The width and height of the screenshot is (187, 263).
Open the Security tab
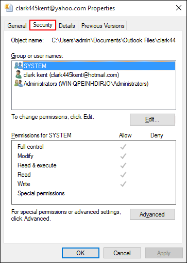coord(43,25)
